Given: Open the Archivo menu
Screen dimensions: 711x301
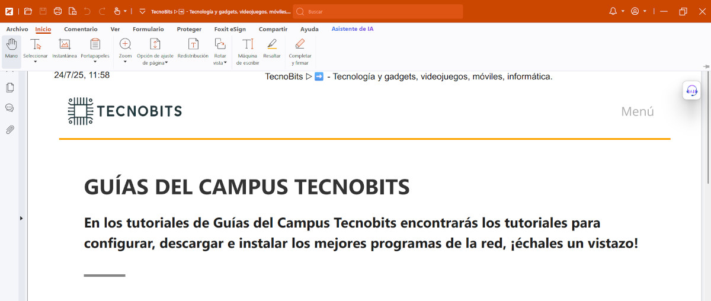Looking at the screenshot, I should 17,29.
